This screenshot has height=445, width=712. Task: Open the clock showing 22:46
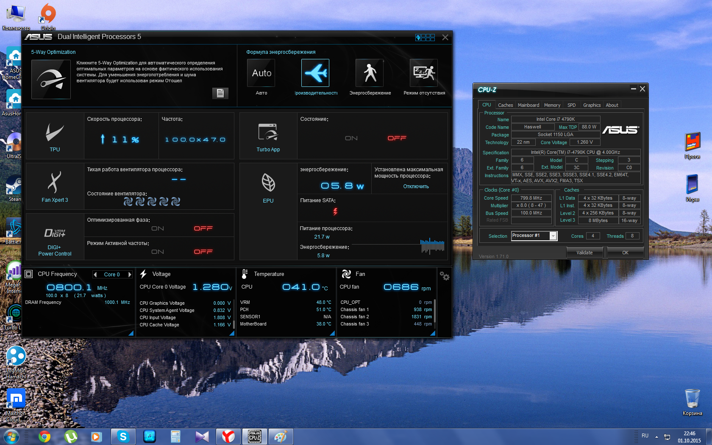[x=689, y=437]
